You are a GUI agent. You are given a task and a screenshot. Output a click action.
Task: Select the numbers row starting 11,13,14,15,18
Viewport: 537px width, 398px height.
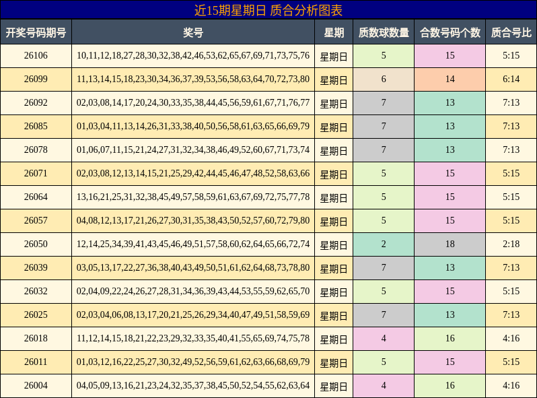pyautogui.click(x=193, y=79)
